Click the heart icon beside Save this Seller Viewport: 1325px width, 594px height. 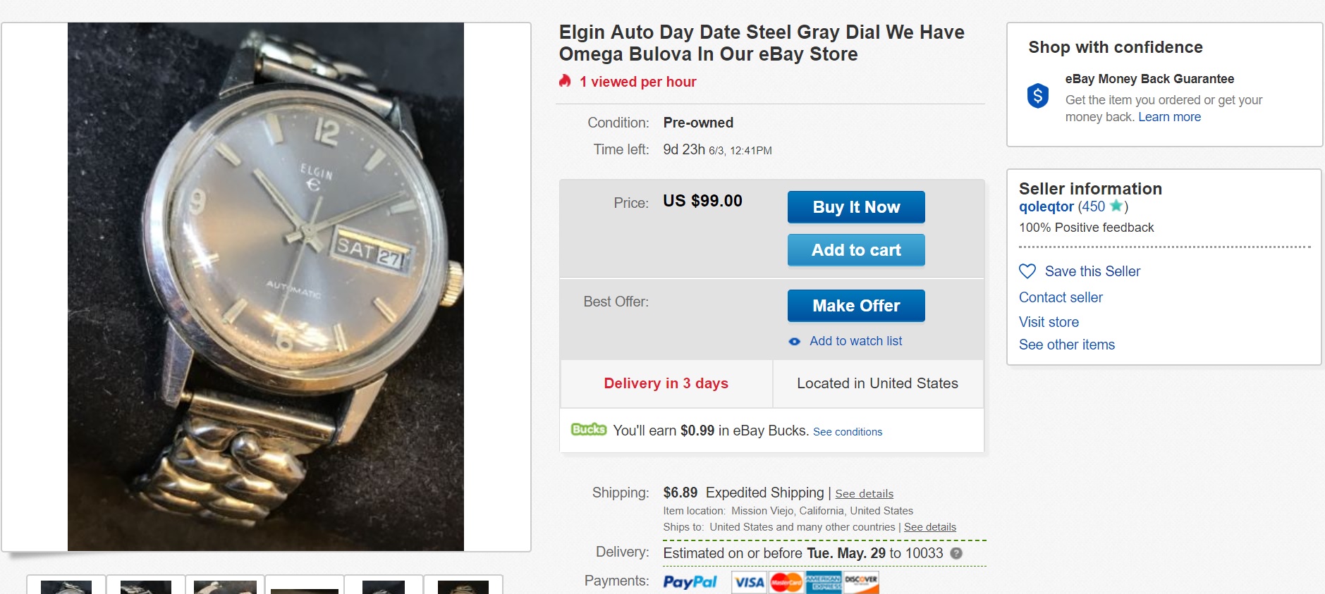(x=1027, y=271)
